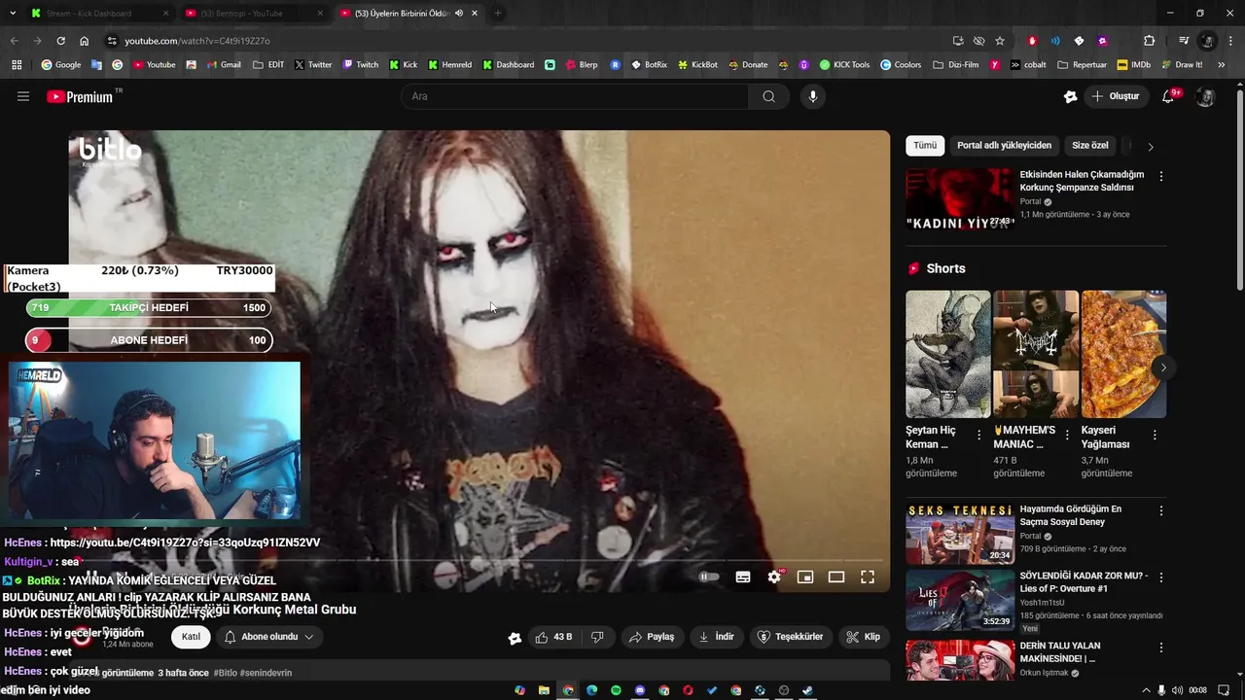Open the MAYHEM'S MANIAC short
1245x700 pixels.
pyautogui.click(x=1036, y=354)
